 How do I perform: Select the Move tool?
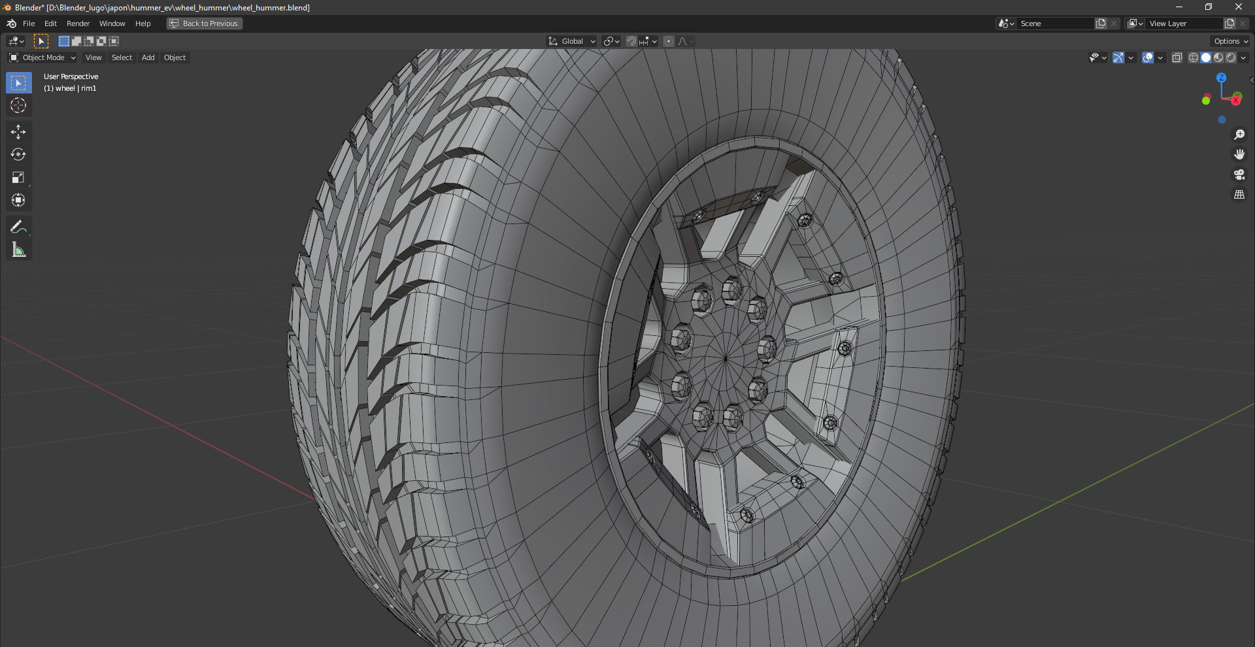click(18, 132)
